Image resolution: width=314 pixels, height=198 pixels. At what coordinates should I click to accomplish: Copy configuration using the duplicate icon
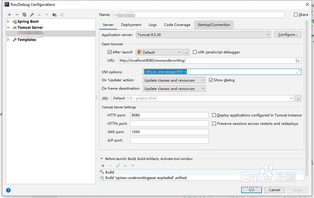click(x=24, y=15)
